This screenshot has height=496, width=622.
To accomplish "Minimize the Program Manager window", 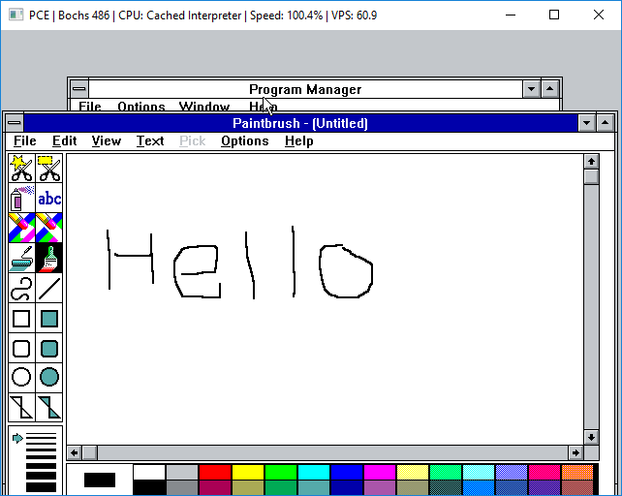I will point(532,89).
